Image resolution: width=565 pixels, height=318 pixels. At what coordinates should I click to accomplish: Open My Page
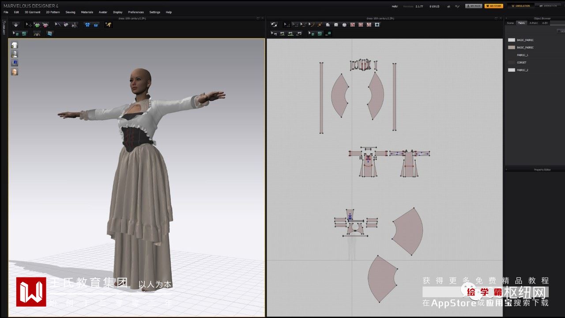coord(474,6)
